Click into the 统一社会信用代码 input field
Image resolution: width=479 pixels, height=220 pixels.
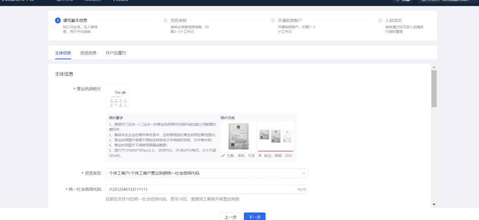(x=200, y=189)
